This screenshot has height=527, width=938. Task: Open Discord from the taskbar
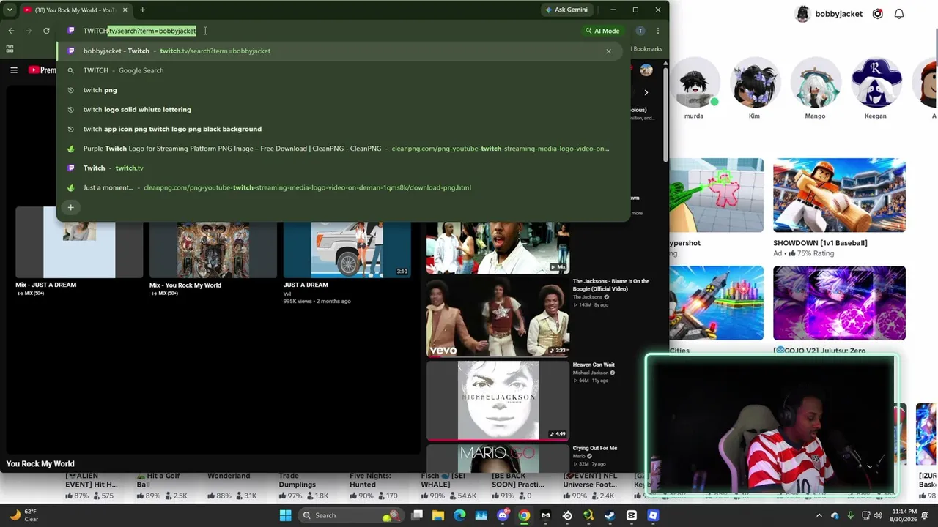tap(503, 515)
